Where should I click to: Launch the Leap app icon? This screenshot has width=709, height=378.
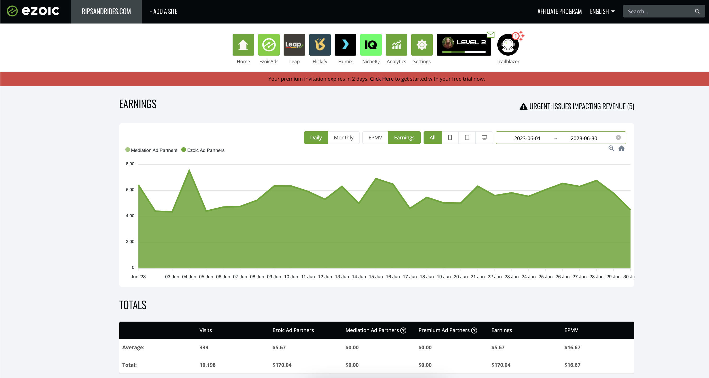click(x=294, y=45)
